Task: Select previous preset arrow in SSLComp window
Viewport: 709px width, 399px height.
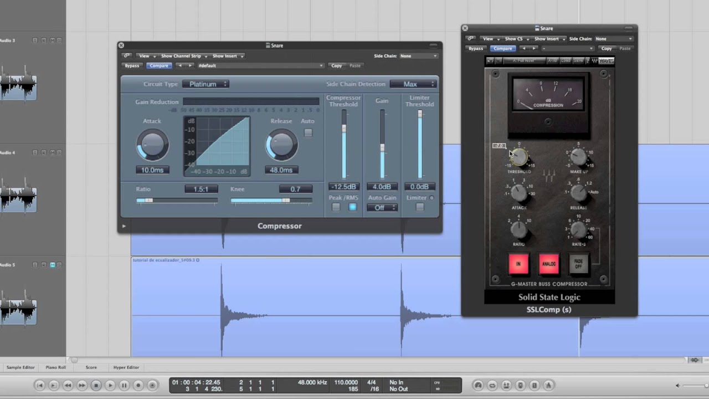Action: tap(524, 48)
